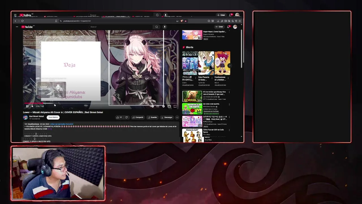Switch the player to theater mode

point(169,106)
